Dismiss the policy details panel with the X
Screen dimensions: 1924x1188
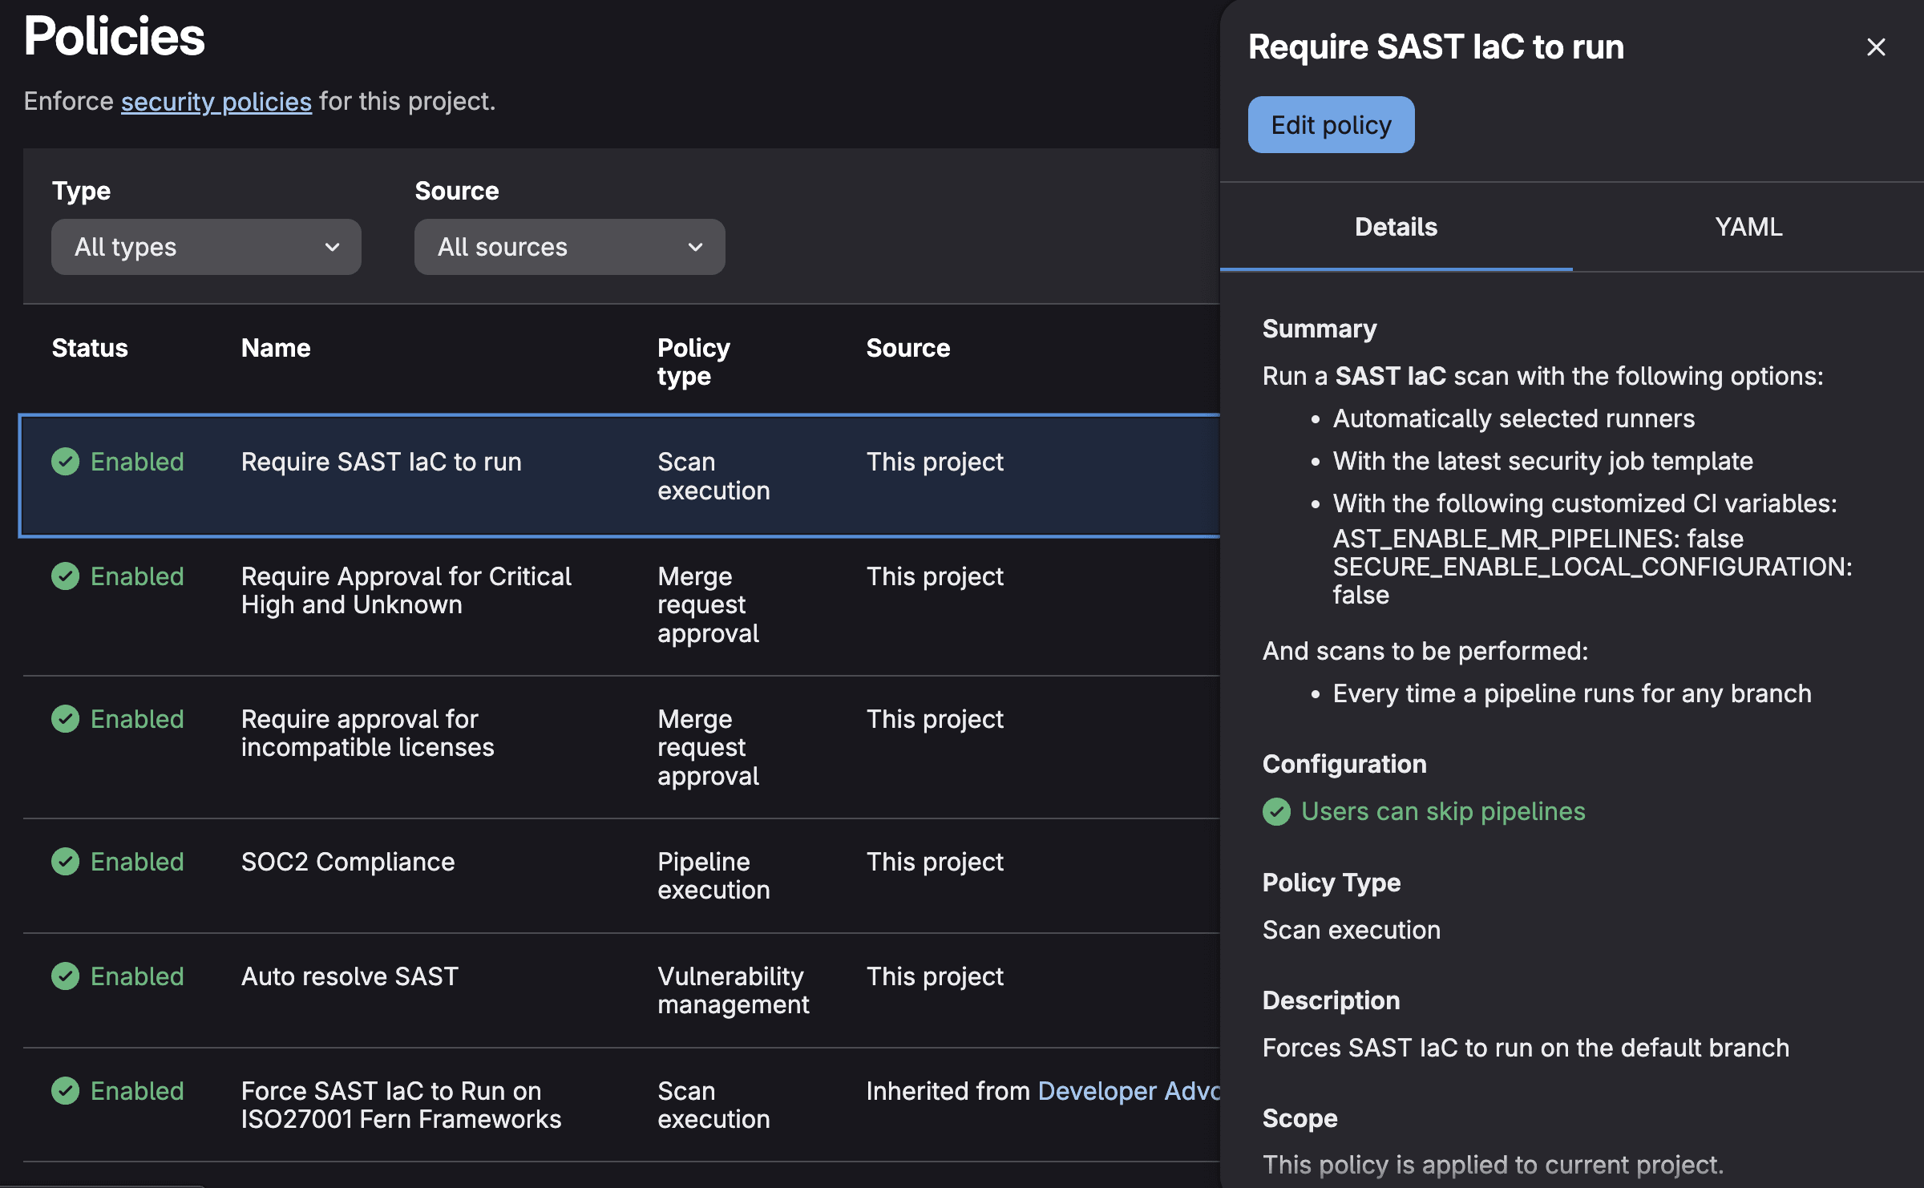pos(1875,46)
